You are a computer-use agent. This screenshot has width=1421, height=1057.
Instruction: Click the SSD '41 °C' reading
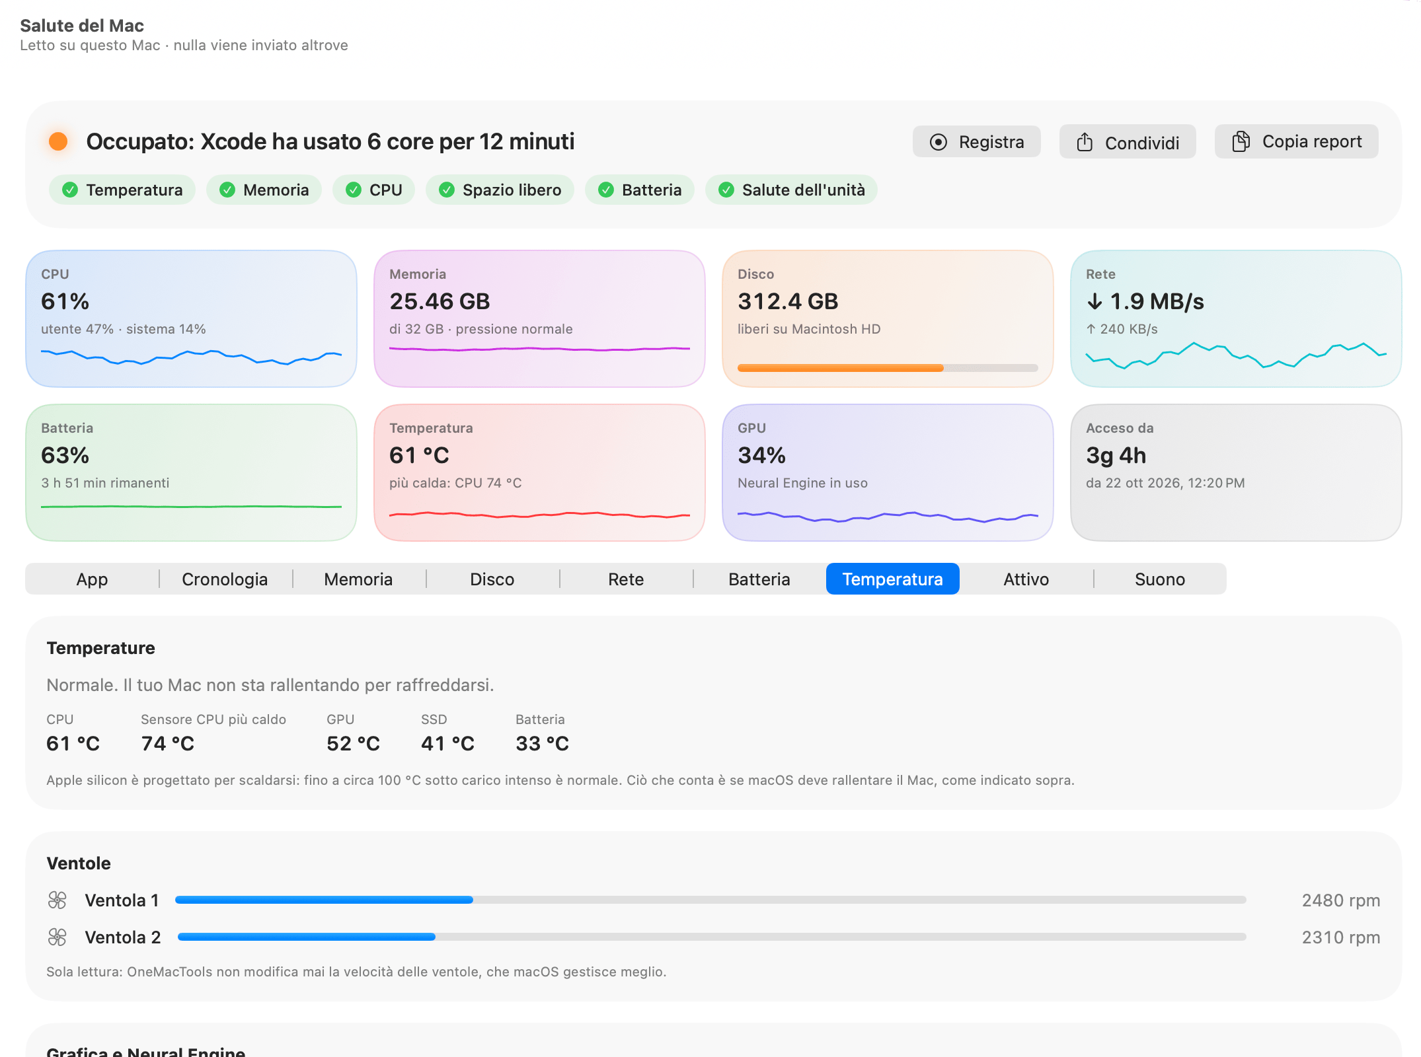tap(447, 744)
